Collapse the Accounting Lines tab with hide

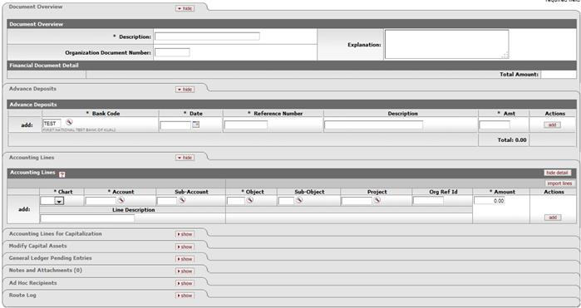tap(185, 158)
